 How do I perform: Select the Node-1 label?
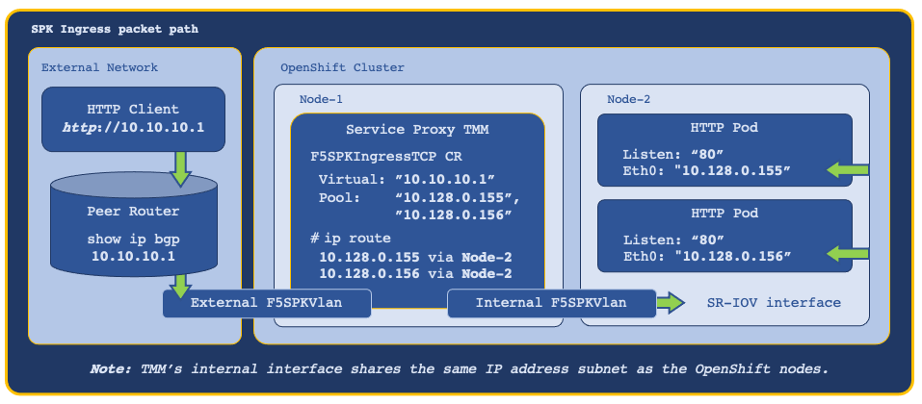[321, 99]
